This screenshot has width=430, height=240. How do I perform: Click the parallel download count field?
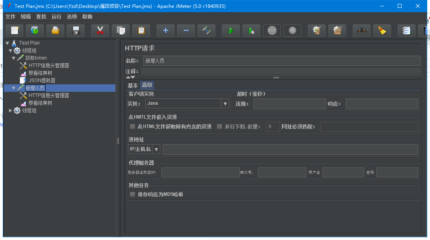[273, 127]
